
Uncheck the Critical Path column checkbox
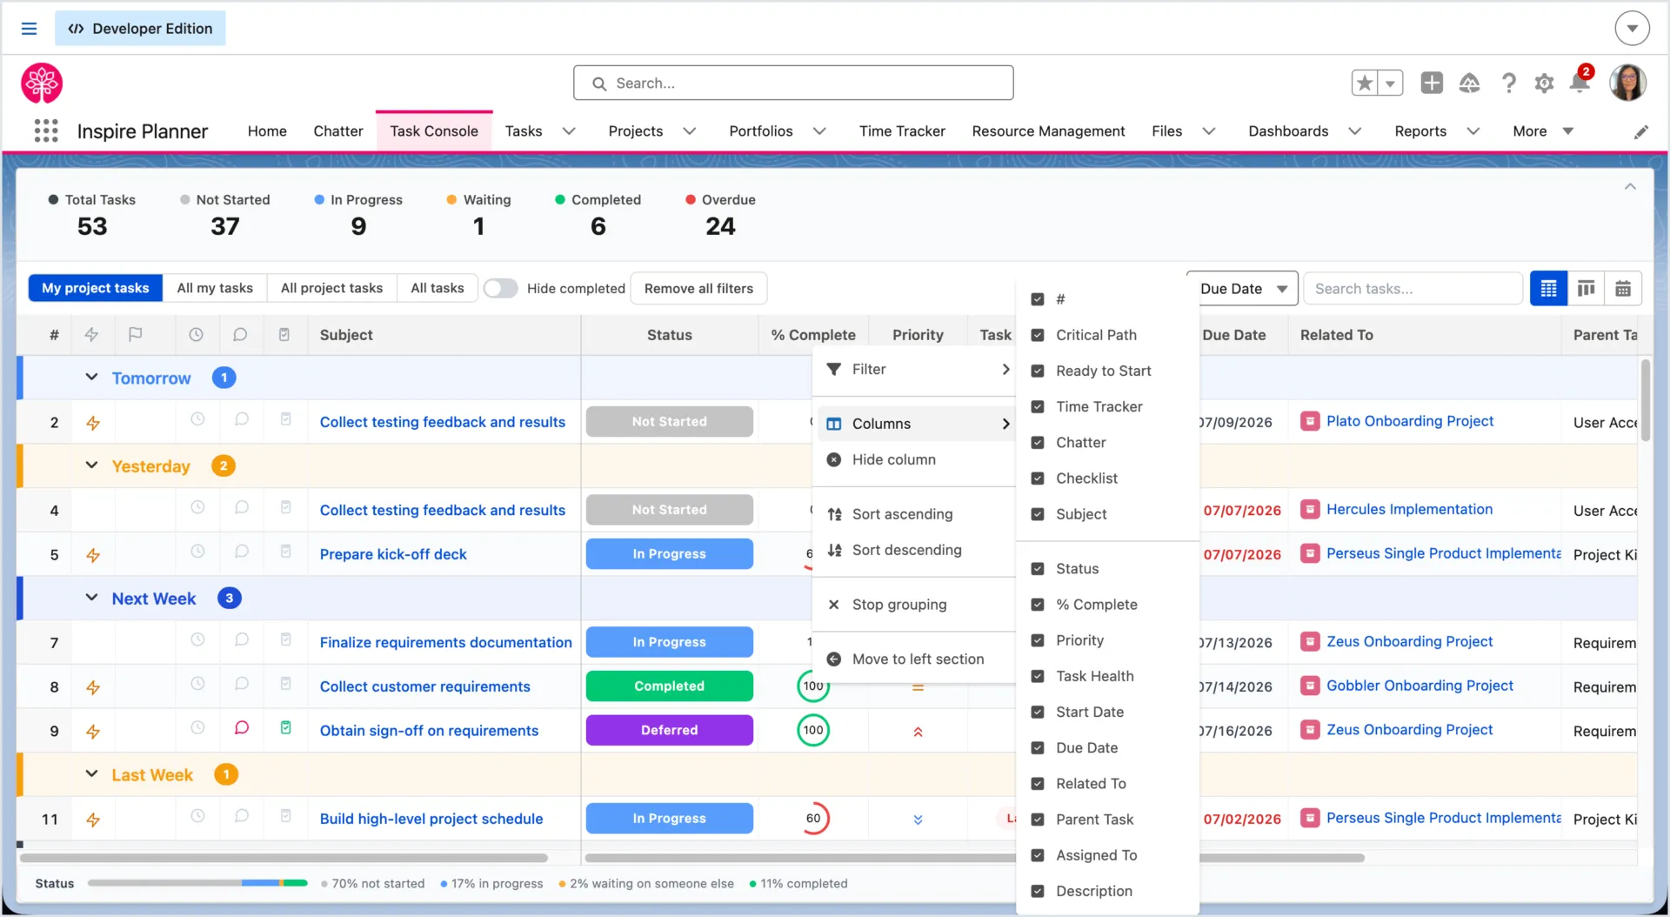coord(1038,335)
